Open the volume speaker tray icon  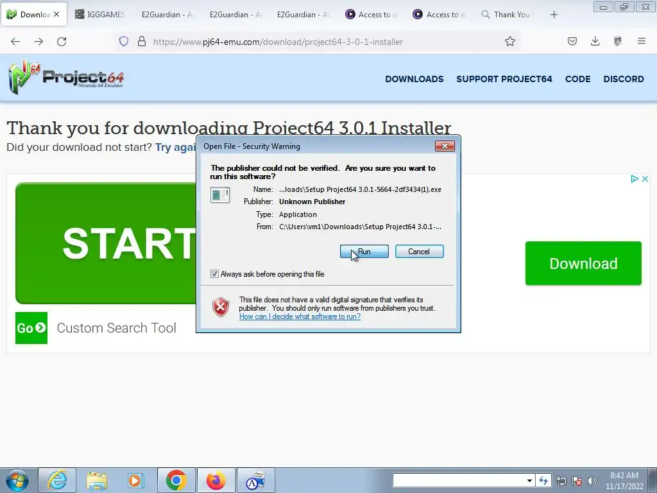[592, 481]
